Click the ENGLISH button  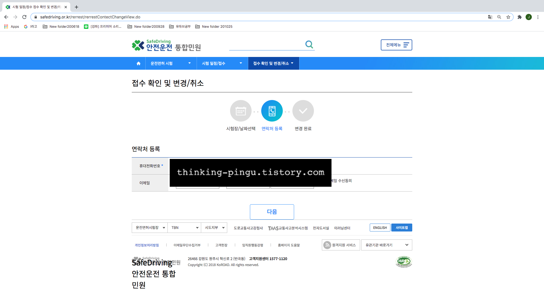(x=380, y=228)
